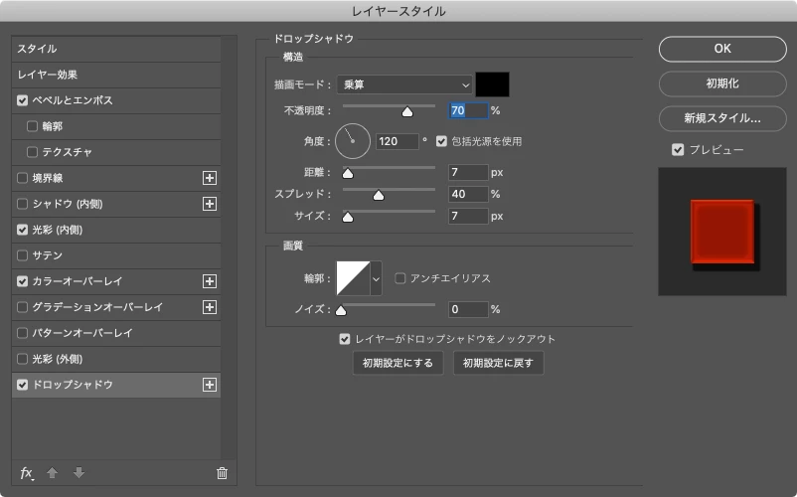Uncheck ベベルとエンボス checkbox
This screenshot has height=497, width=797.
pos(23,100)
